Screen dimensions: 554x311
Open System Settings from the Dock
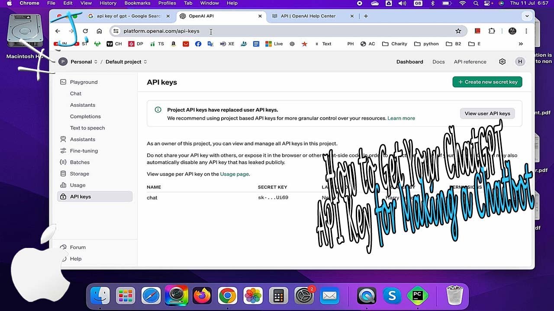click(x=304, y=296)
